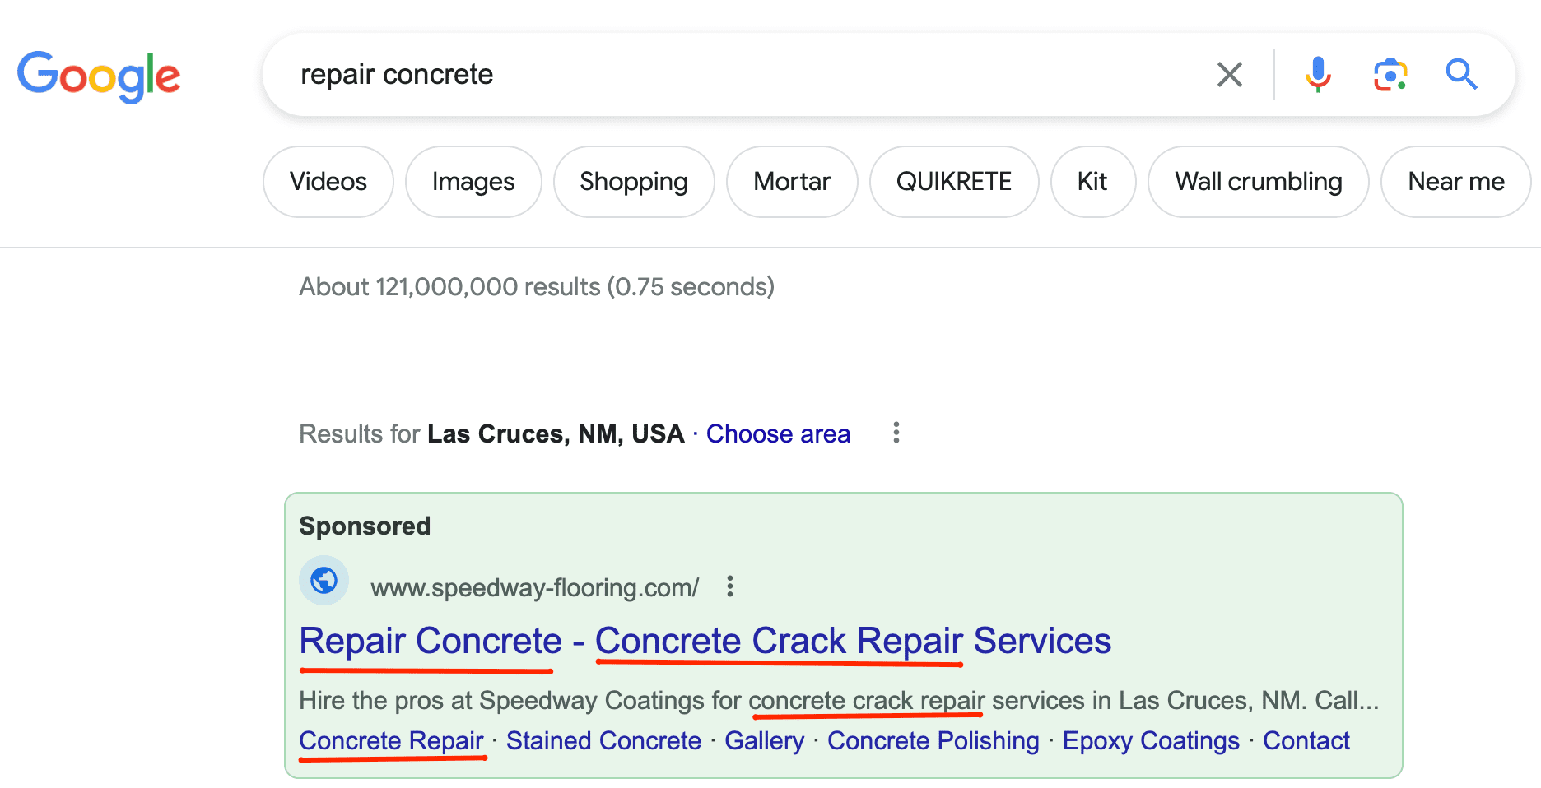Screen dimensions: 1541x788
Task: Open Google Lens image search
Action: tap(1390, 74)
